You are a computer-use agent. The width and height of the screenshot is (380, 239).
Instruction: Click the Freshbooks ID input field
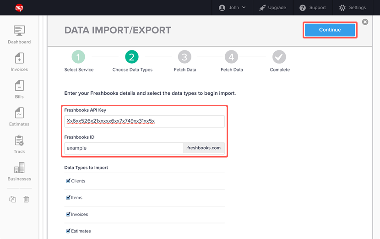pos(124,148)
